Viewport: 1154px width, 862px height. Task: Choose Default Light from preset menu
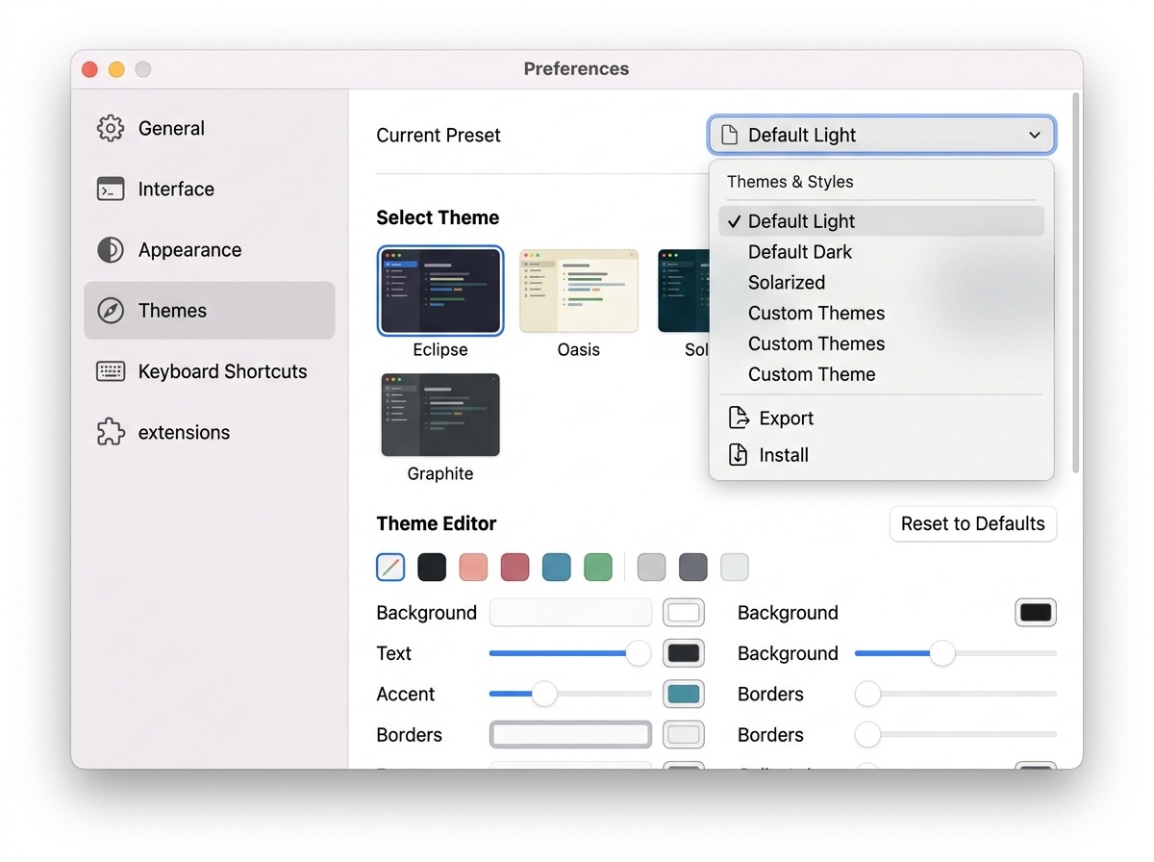click(x=881, y=221)
